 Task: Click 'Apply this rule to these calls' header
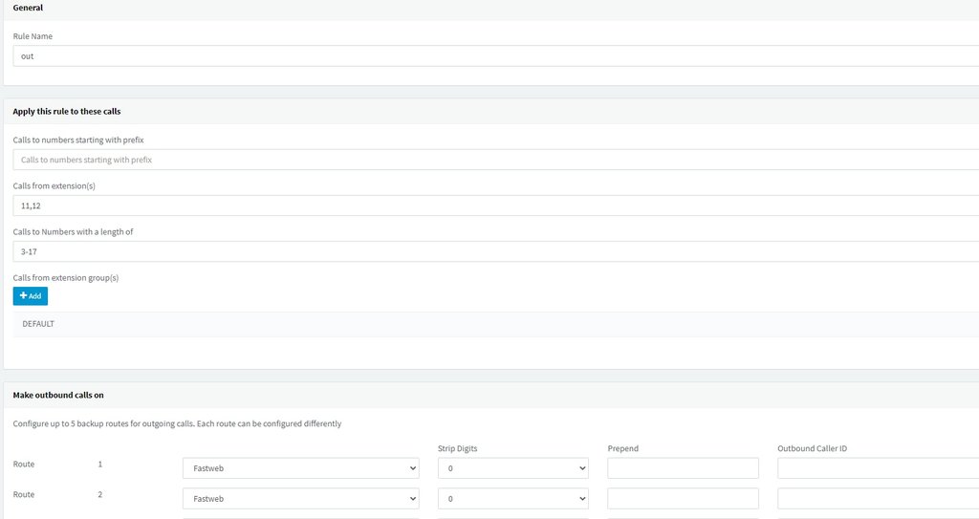(x=66, y=112)
